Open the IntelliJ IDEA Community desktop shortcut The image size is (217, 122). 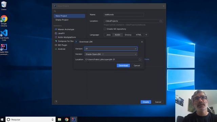(x=4, y=49)
